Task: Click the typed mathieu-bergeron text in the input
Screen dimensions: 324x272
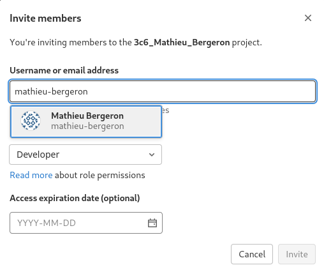Action: [51, 91]
